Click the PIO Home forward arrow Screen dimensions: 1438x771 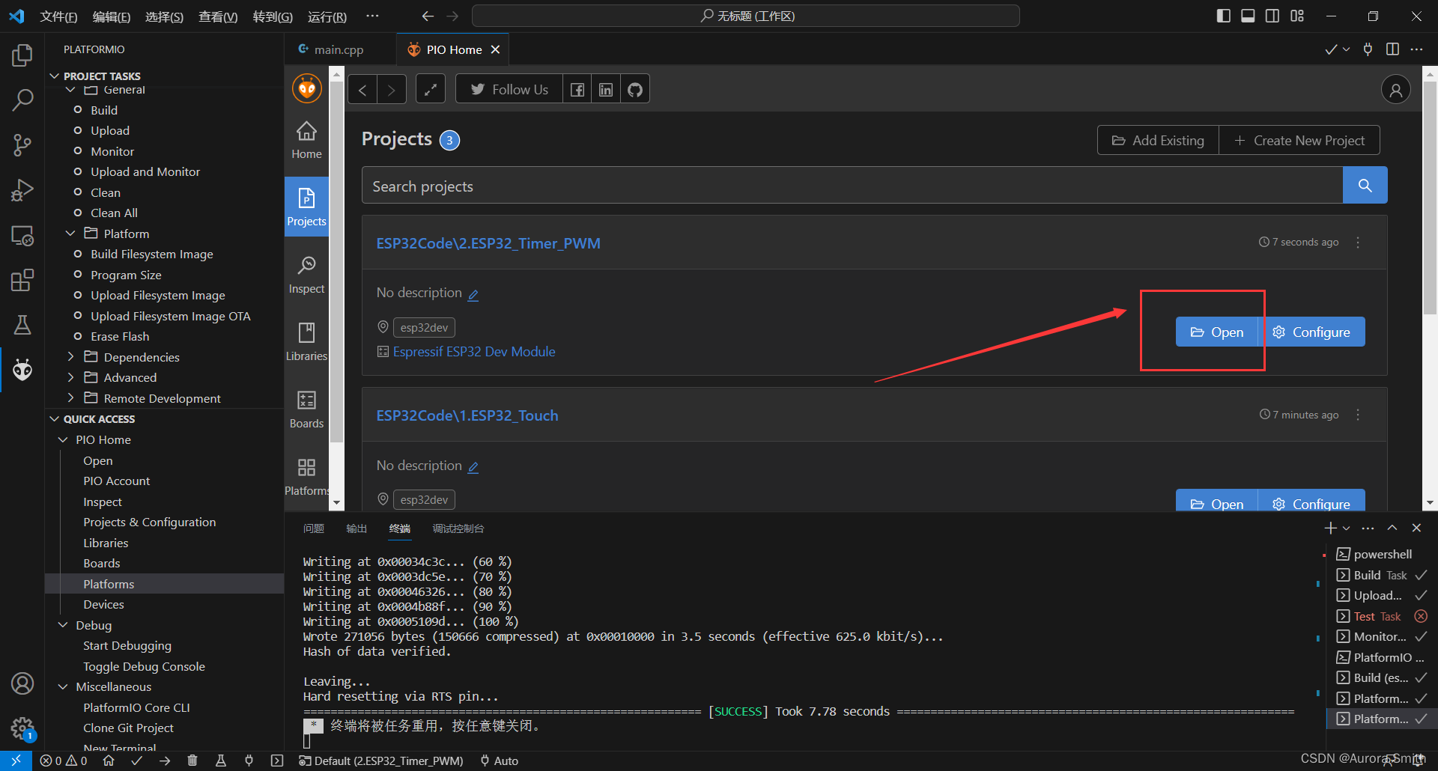pos(391,90)
